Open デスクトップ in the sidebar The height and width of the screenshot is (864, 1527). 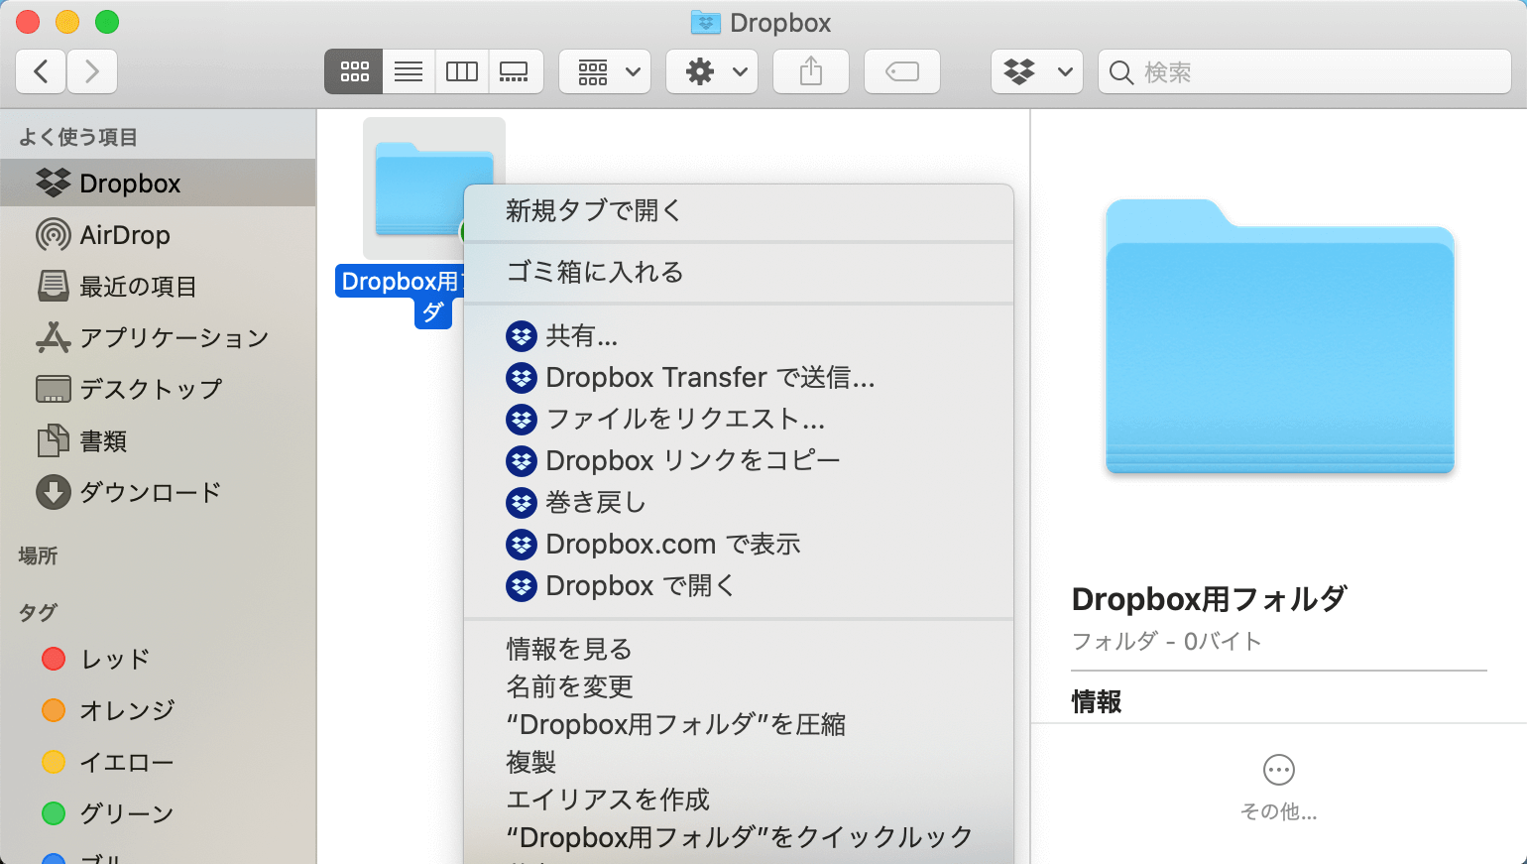(x=159, y=389)
